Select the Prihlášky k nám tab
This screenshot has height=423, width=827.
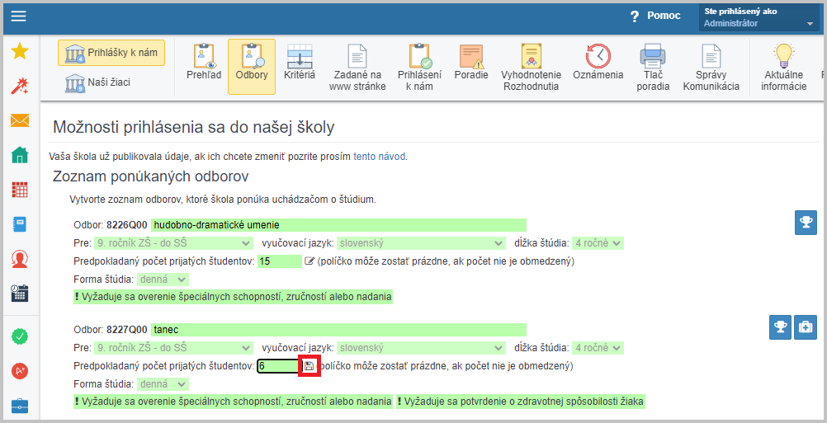[111, 53]
